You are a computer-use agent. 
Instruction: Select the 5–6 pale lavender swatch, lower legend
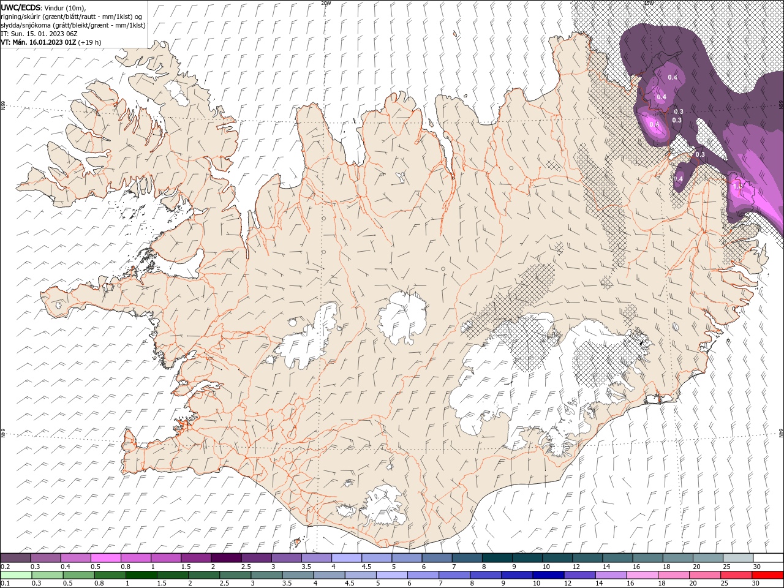(x=391, y=575)
